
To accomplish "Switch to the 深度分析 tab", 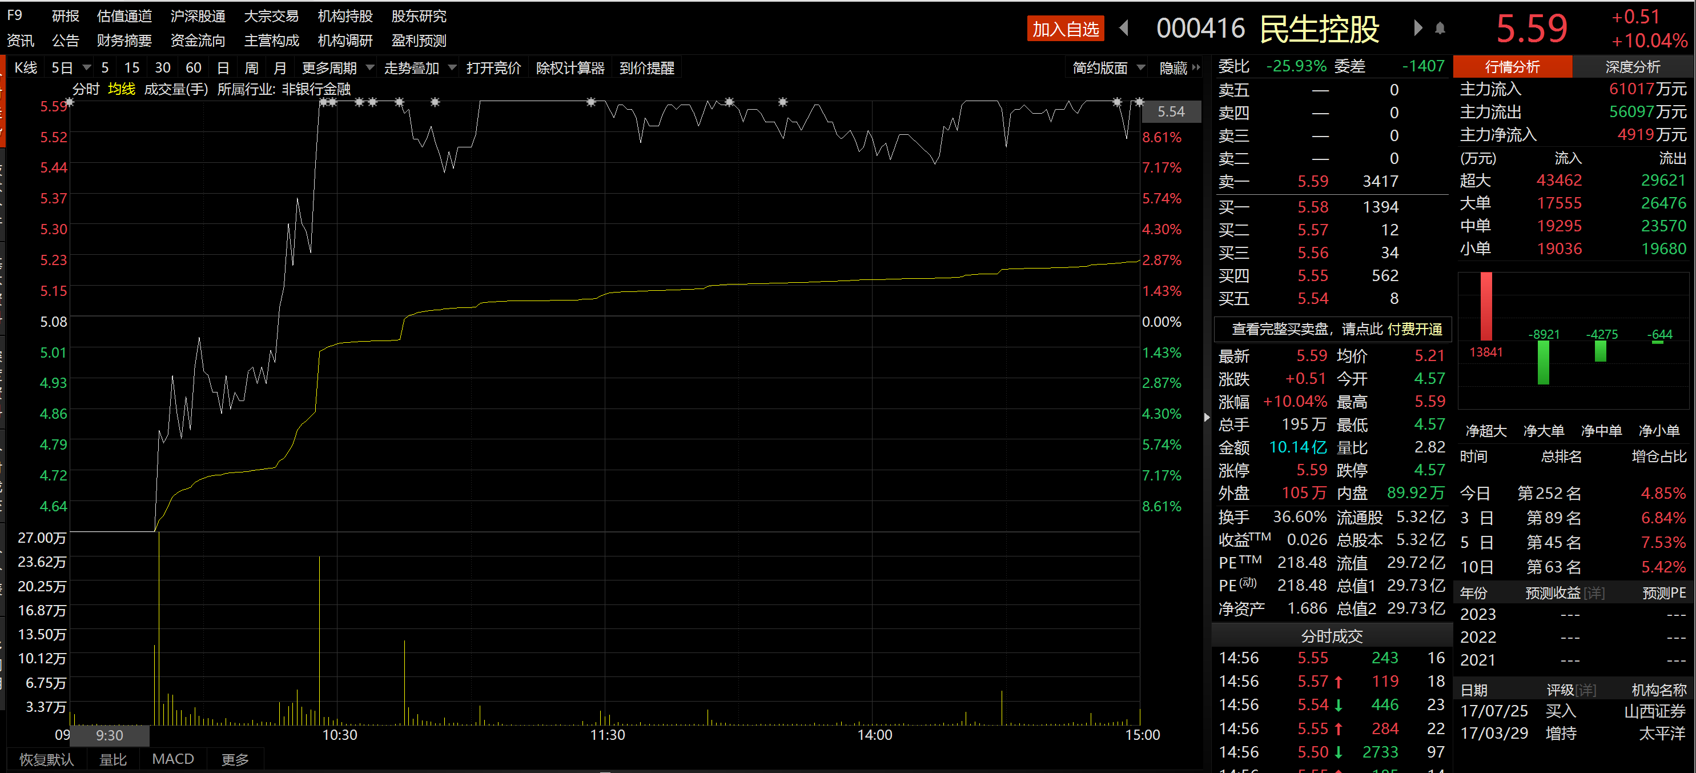I will pyautogui.click(x=1632, y=67).
